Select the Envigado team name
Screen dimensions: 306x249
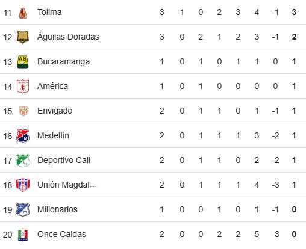55,111
